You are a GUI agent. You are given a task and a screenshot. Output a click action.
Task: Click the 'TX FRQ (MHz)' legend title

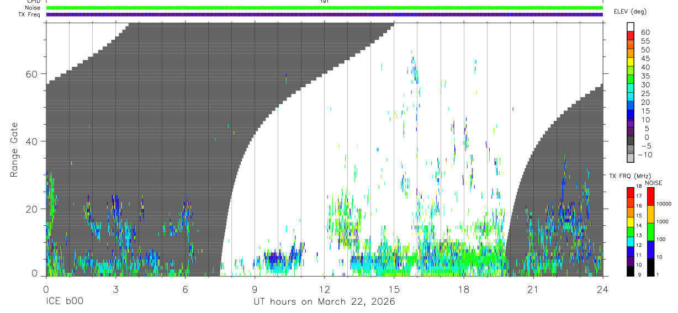(x=629, y=176)
